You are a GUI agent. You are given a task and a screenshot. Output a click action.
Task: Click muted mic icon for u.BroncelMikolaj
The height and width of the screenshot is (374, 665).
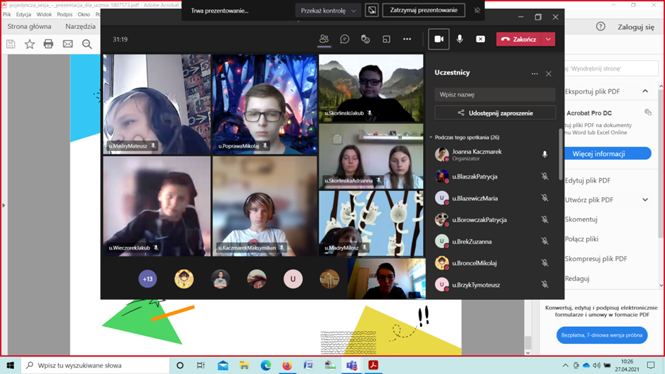click(x=545, y=263)
